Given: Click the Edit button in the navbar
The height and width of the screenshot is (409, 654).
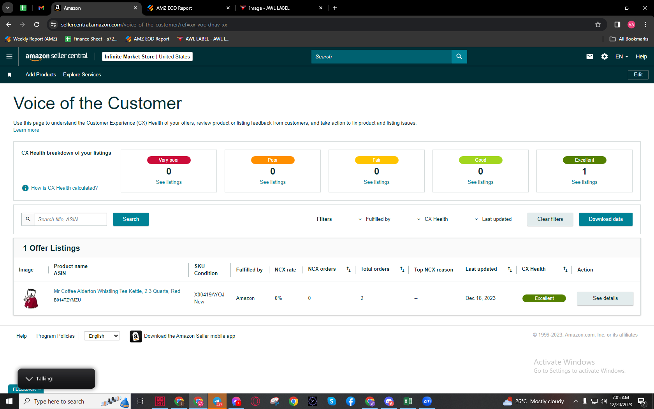Looking at the screenshot, I should pyautogui.click(x=638, y=75).
